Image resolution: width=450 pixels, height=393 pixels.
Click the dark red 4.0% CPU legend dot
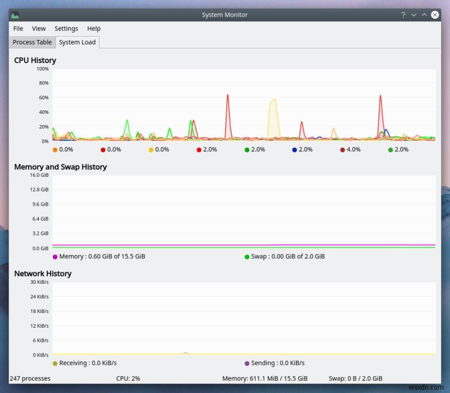(x=342, y=150)
